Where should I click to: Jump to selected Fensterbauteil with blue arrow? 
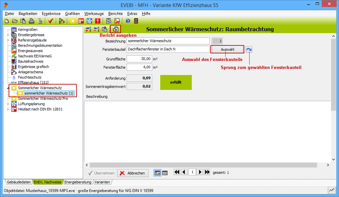(x=249, y=50)
